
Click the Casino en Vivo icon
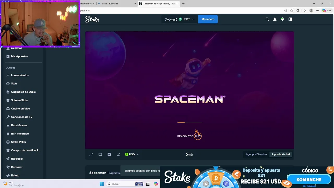(8, 109)
